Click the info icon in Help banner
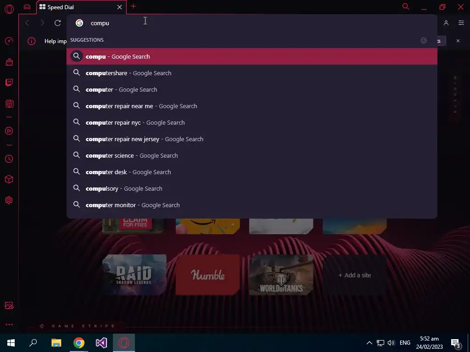Screen dimensions: 470x352 pos(32,41)
